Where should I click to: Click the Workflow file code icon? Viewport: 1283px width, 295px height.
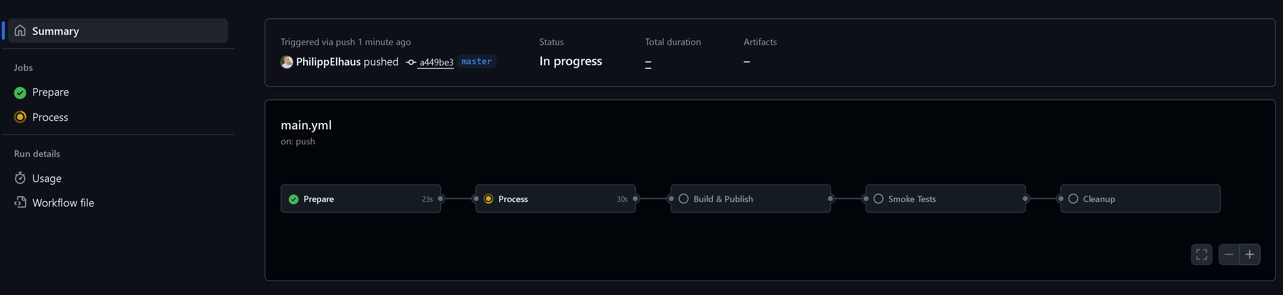20,202
